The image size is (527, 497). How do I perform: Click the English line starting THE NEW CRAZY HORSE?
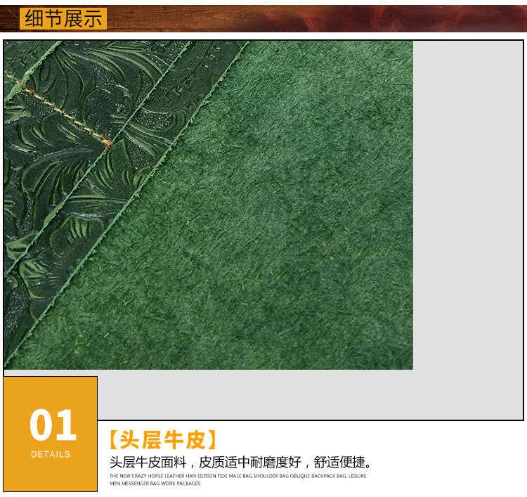tap(238, 476)
